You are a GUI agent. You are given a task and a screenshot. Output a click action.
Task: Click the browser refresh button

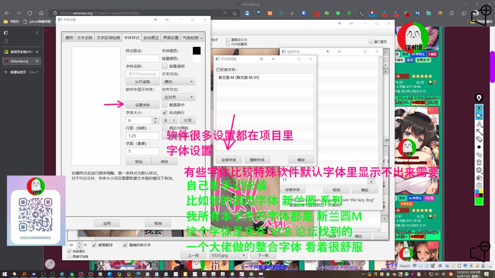[x=29, y=13]
